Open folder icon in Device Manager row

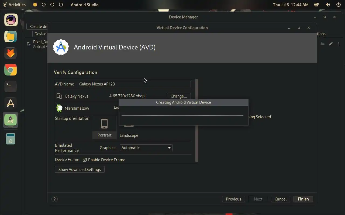(x=323, y=44)
